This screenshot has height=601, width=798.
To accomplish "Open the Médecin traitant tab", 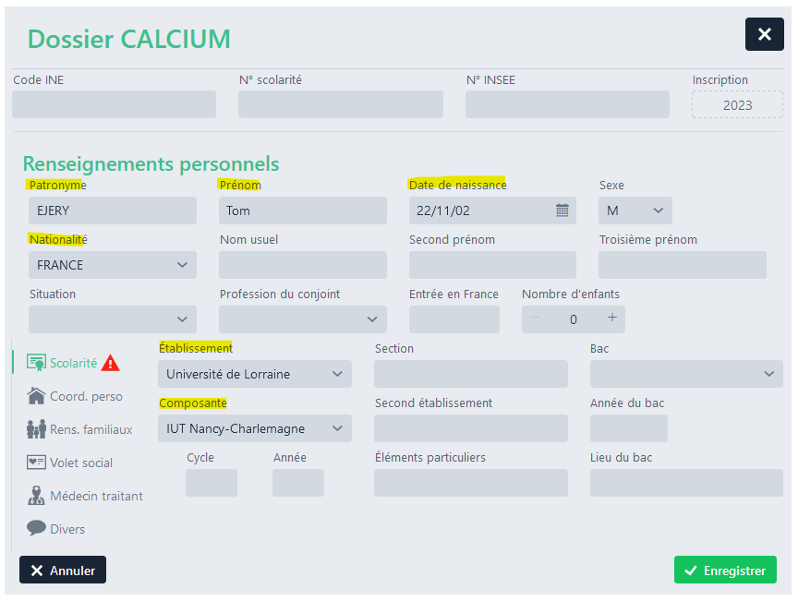I will click(x=96, y=496).
